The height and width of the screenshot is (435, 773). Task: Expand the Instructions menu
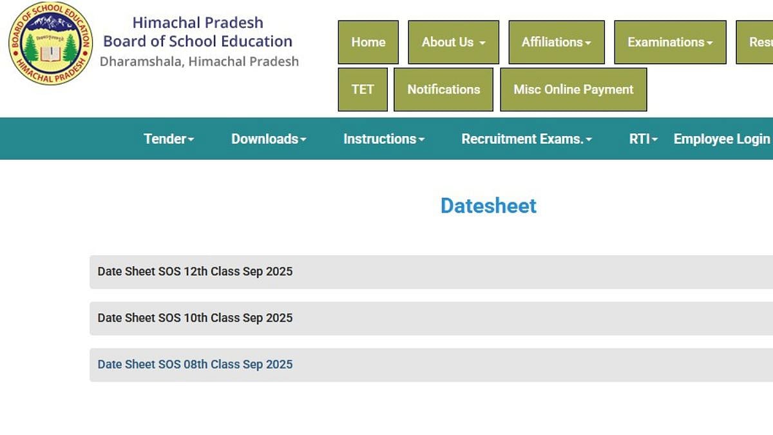pos(384,139)
